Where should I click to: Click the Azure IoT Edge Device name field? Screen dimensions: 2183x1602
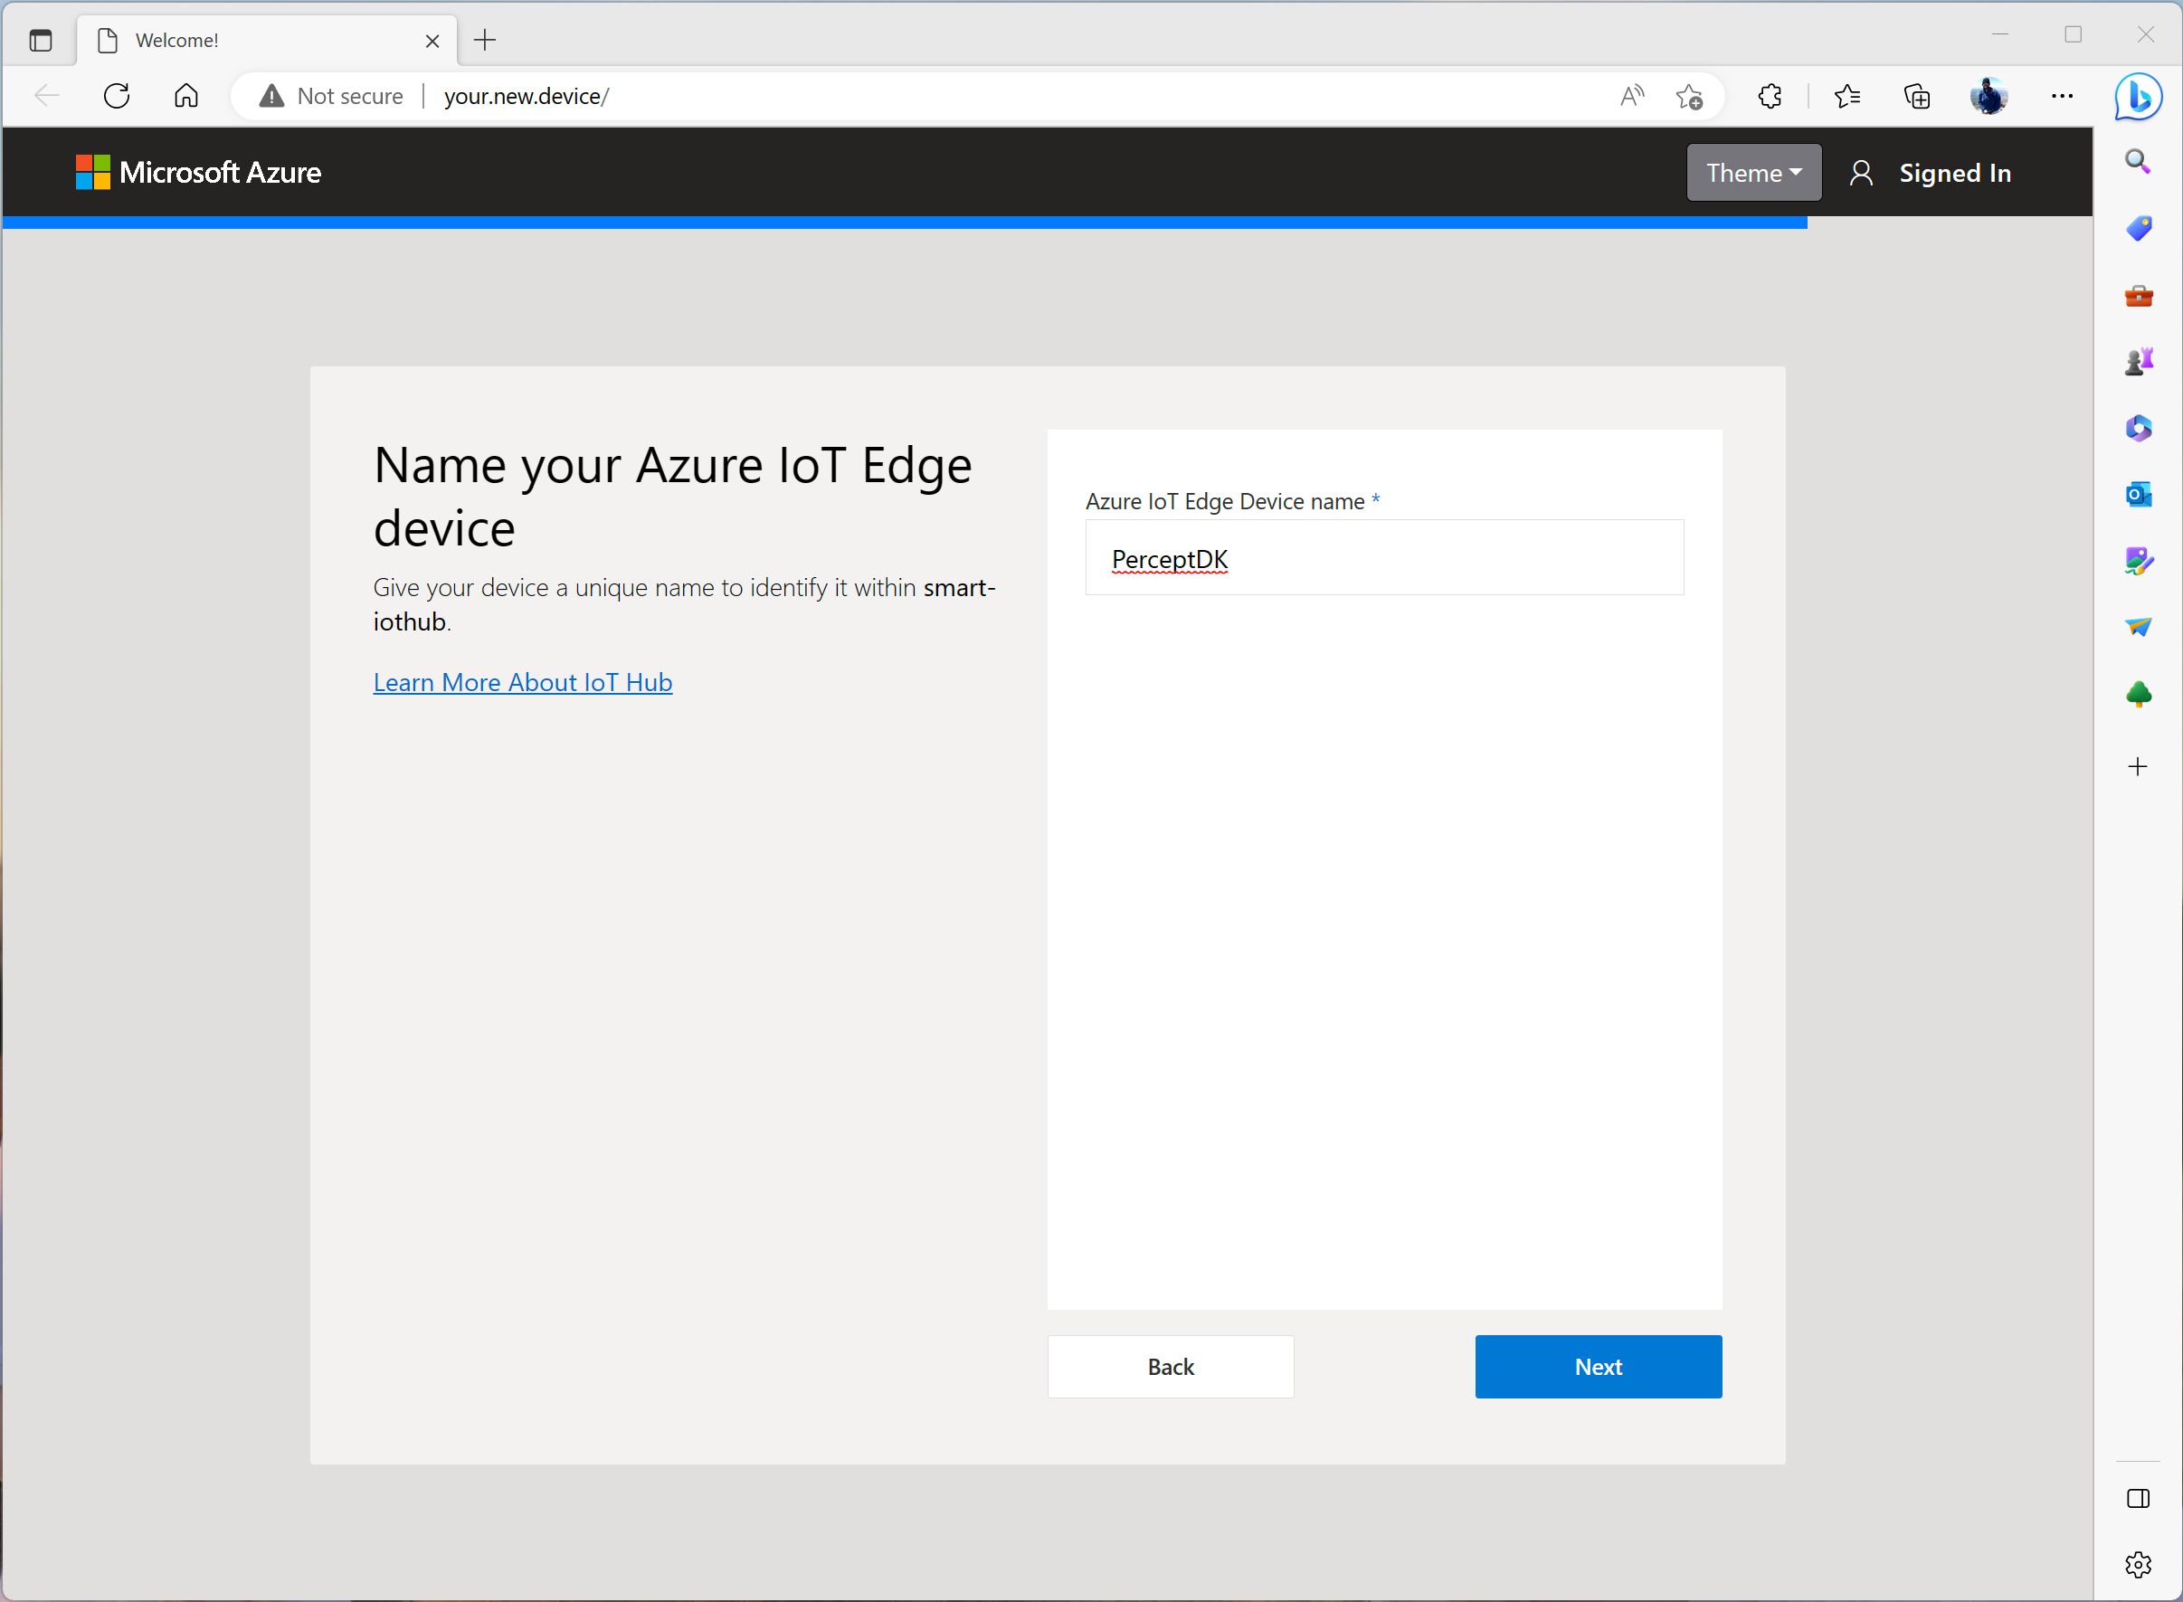coord(1384,558)
